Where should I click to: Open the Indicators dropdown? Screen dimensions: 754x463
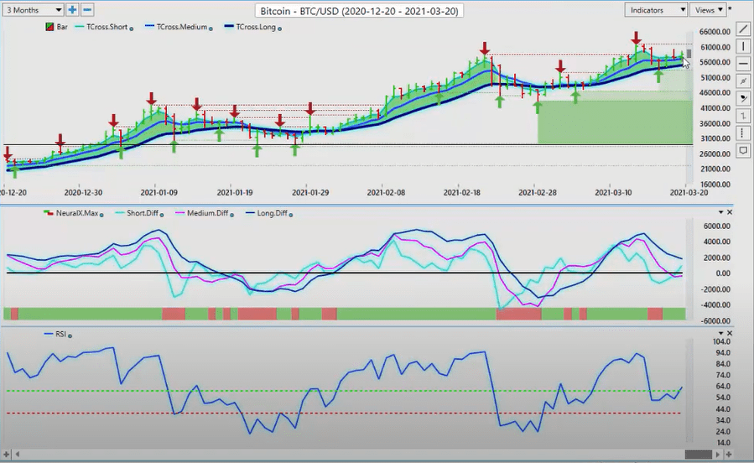(x=655, y=9)
